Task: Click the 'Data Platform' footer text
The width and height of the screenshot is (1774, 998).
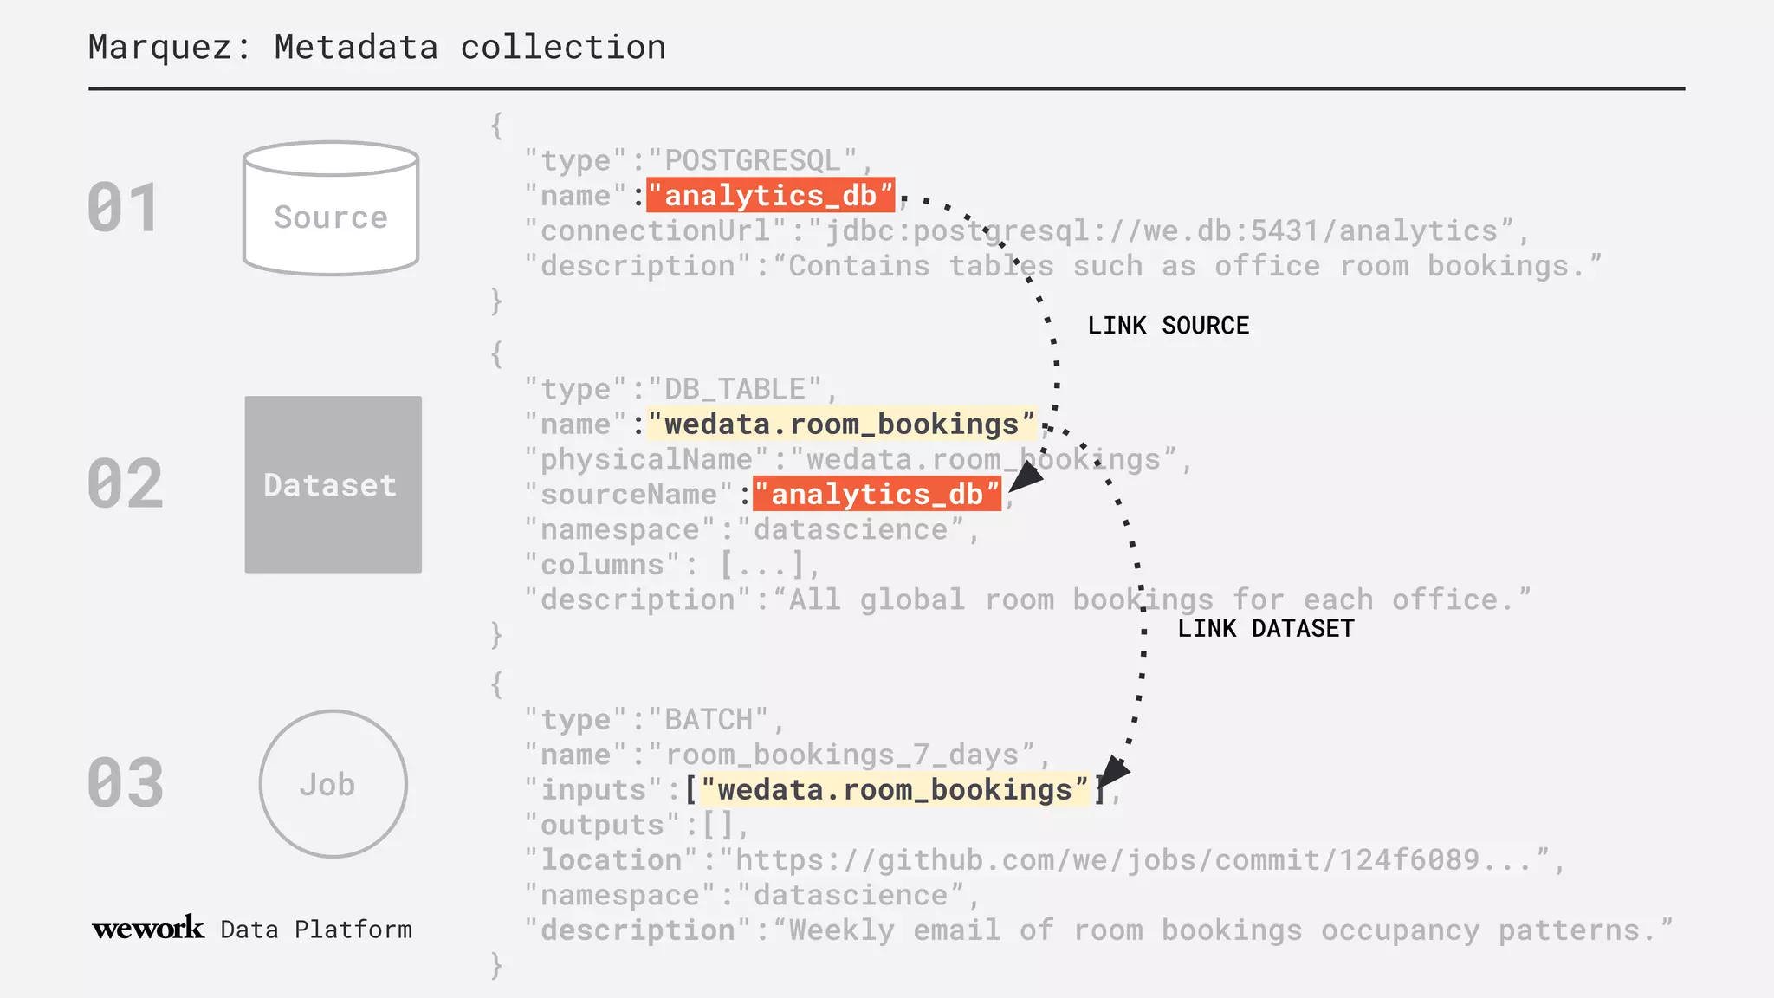Action: [x=317, y=930]
